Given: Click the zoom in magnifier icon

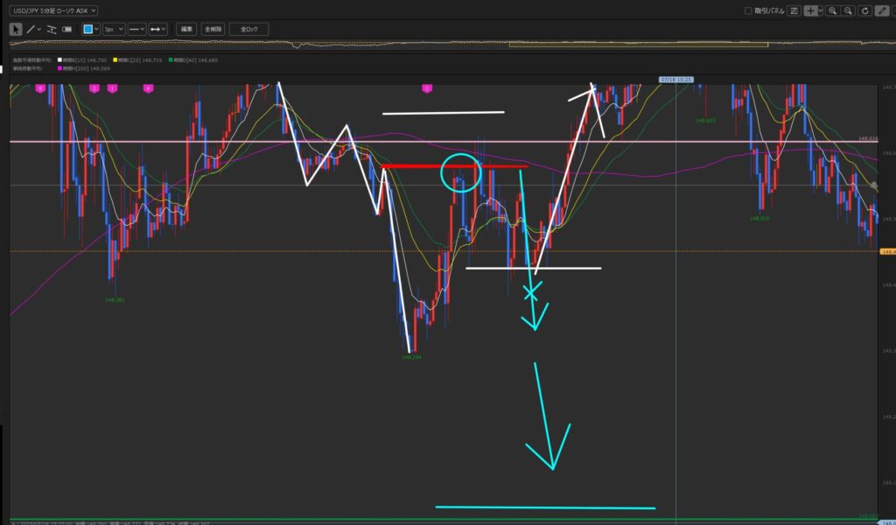Looking at the screenshot, I should (x=833, y=10).
